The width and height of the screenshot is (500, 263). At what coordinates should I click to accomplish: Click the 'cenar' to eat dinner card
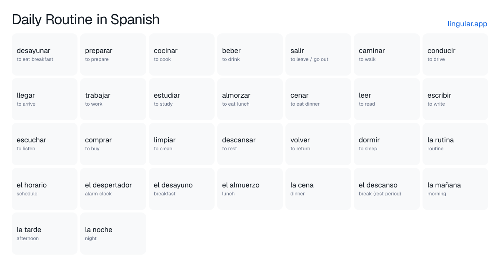coord(318,99)
